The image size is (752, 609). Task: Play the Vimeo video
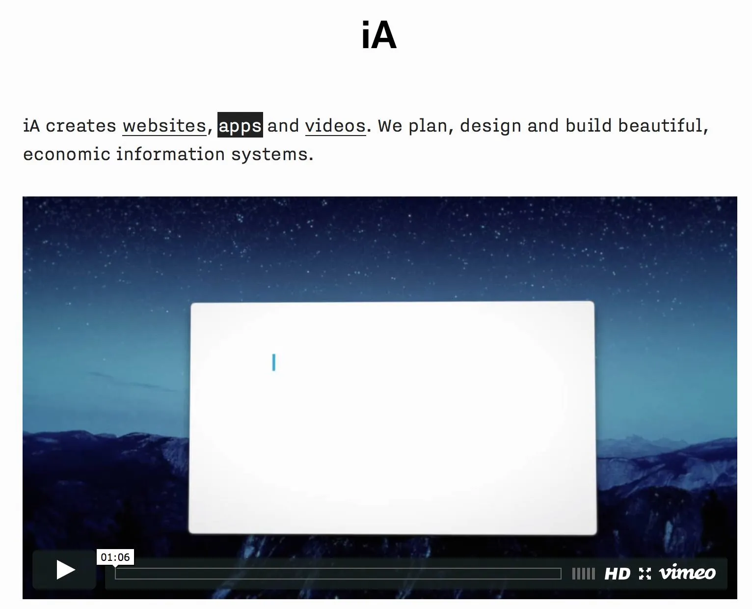[x=64, y=570]
